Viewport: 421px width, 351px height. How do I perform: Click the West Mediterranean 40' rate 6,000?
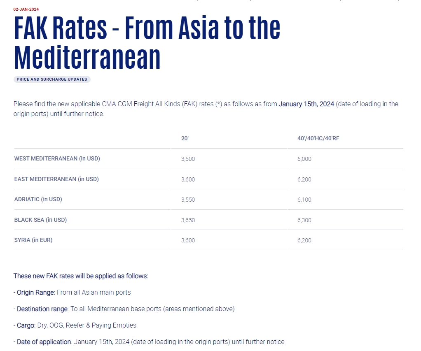click(304, 159)
